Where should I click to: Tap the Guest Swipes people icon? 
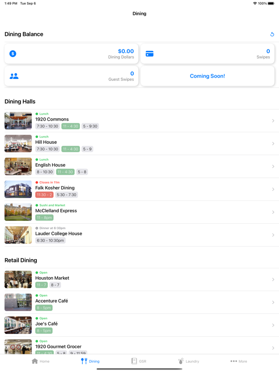click(x=14, y=76)
